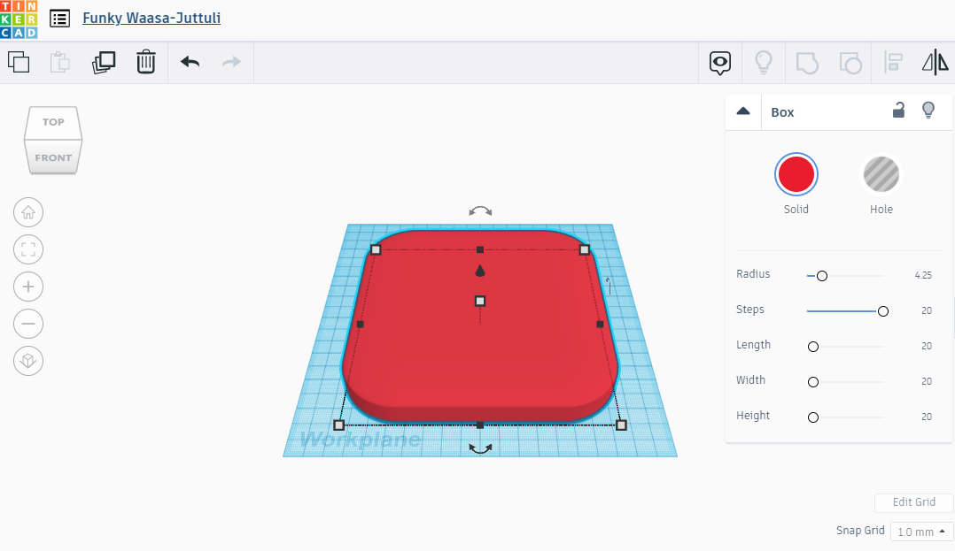
Task: Fit all in view
Action: [28, 249]
